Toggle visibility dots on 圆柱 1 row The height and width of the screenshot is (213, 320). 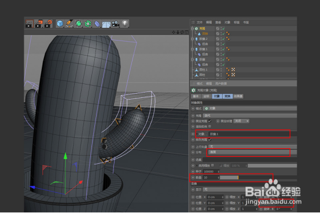[221, 69]
